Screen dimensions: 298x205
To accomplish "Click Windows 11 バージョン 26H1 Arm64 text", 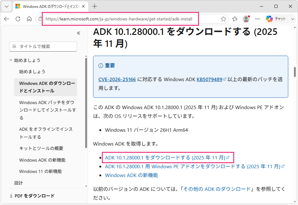I will pyautogui.click(x=146, y=130).
